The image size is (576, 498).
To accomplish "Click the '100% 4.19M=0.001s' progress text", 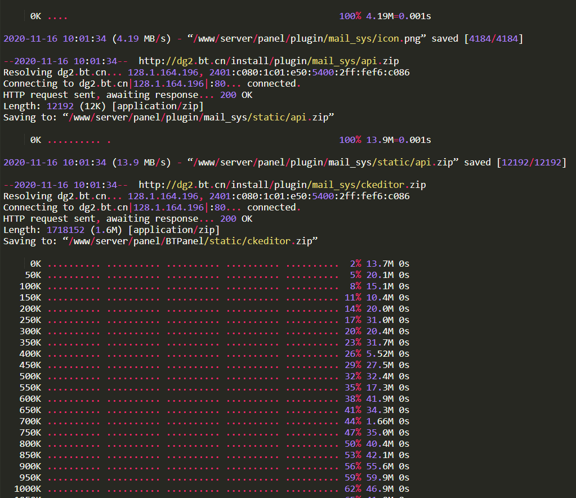I will pos(385,16).
